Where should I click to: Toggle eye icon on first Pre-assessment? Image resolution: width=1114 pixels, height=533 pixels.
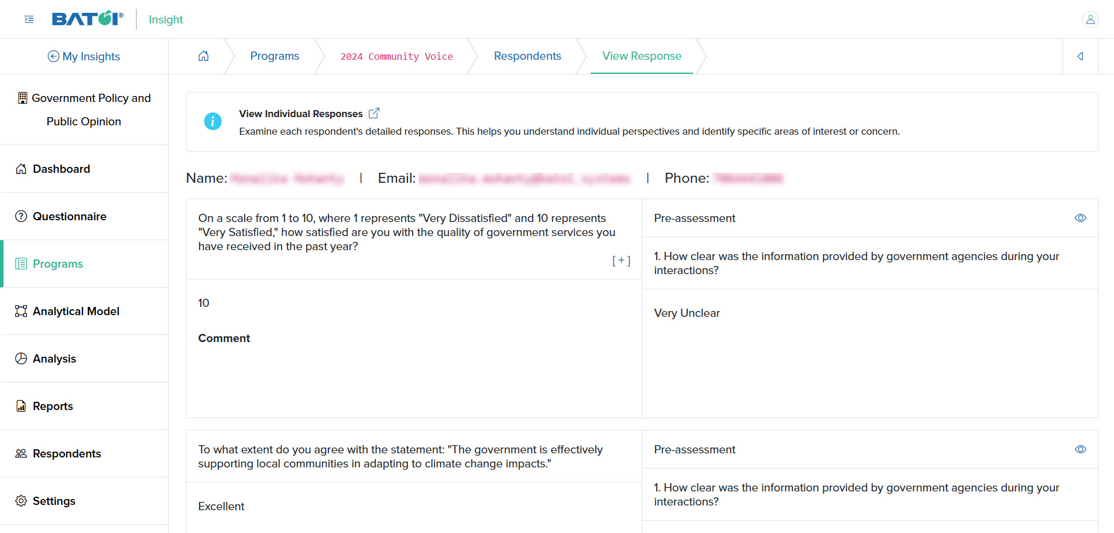[1081, 218]
